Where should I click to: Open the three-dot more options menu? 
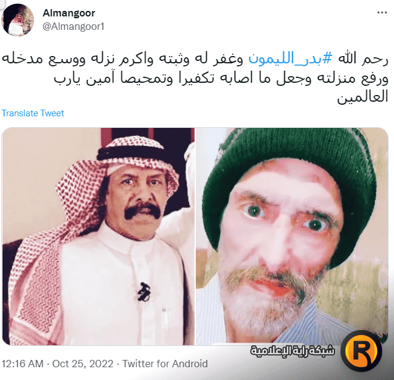click(x=382, y=13)
